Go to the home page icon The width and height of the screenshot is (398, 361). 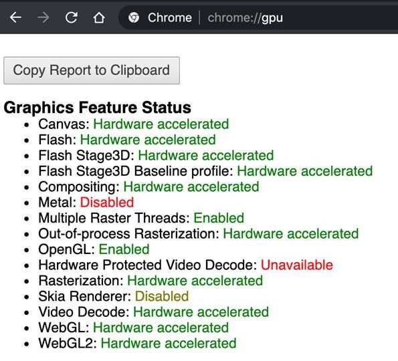(99, 18)
